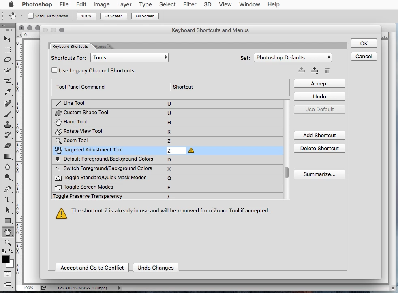The height and width of the screenshot is (293, 398).
Task: Click the Cancel button
Action: coord(364,56)
